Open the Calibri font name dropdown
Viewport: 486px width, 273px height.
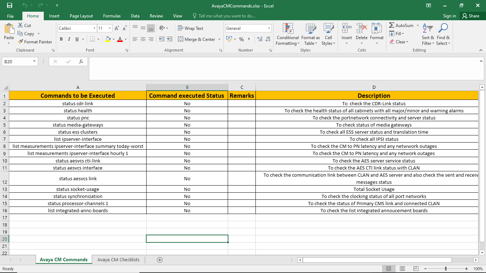tap(94, 28)
